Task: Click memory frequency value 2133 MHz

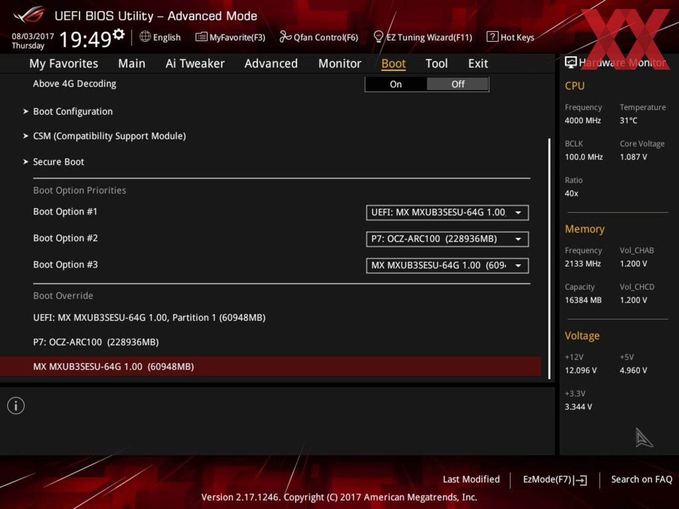Action: [583, 263]
